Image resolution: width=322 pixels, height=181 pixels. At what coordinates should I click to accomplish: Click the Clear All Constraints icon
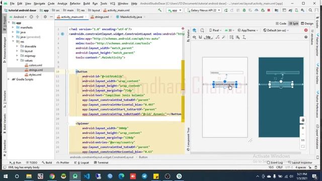click(217, 37)
